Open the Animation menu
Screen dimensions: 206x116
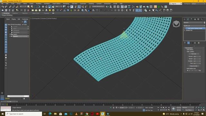[47, 4]
